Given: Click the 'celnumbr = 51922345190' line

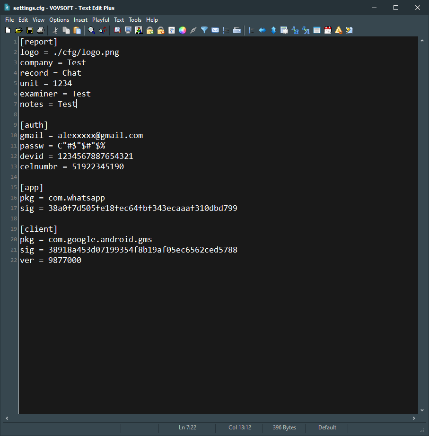Looking at the screenshot, I should pyautogui.click(x=72, y=166).
